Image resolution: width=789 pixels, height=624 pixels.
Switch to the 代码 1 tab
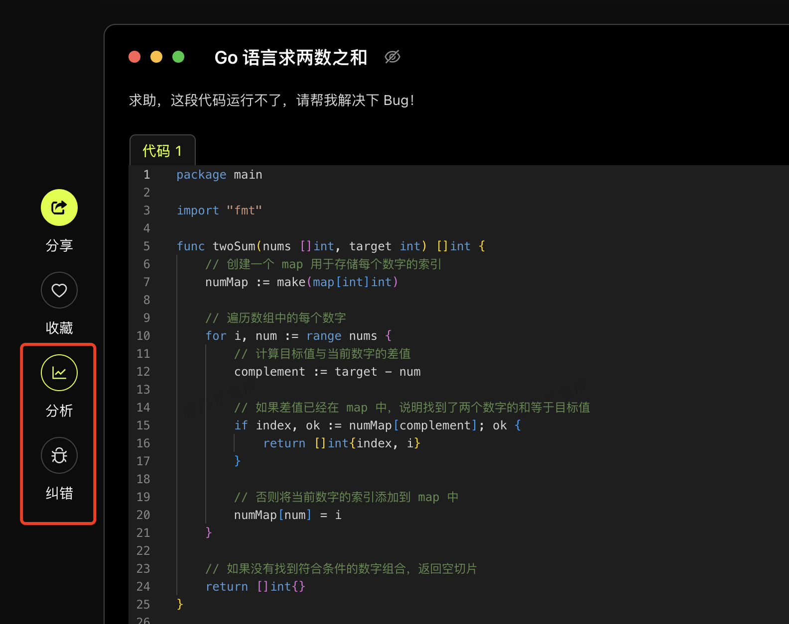pos(162,150)
